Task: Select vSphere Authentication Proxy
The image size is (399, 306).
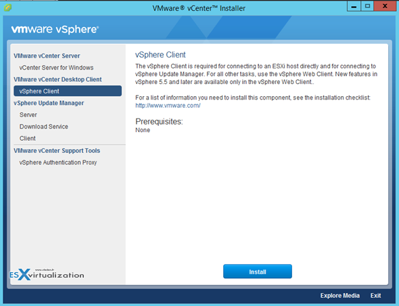Action: [x=58, y=162]
